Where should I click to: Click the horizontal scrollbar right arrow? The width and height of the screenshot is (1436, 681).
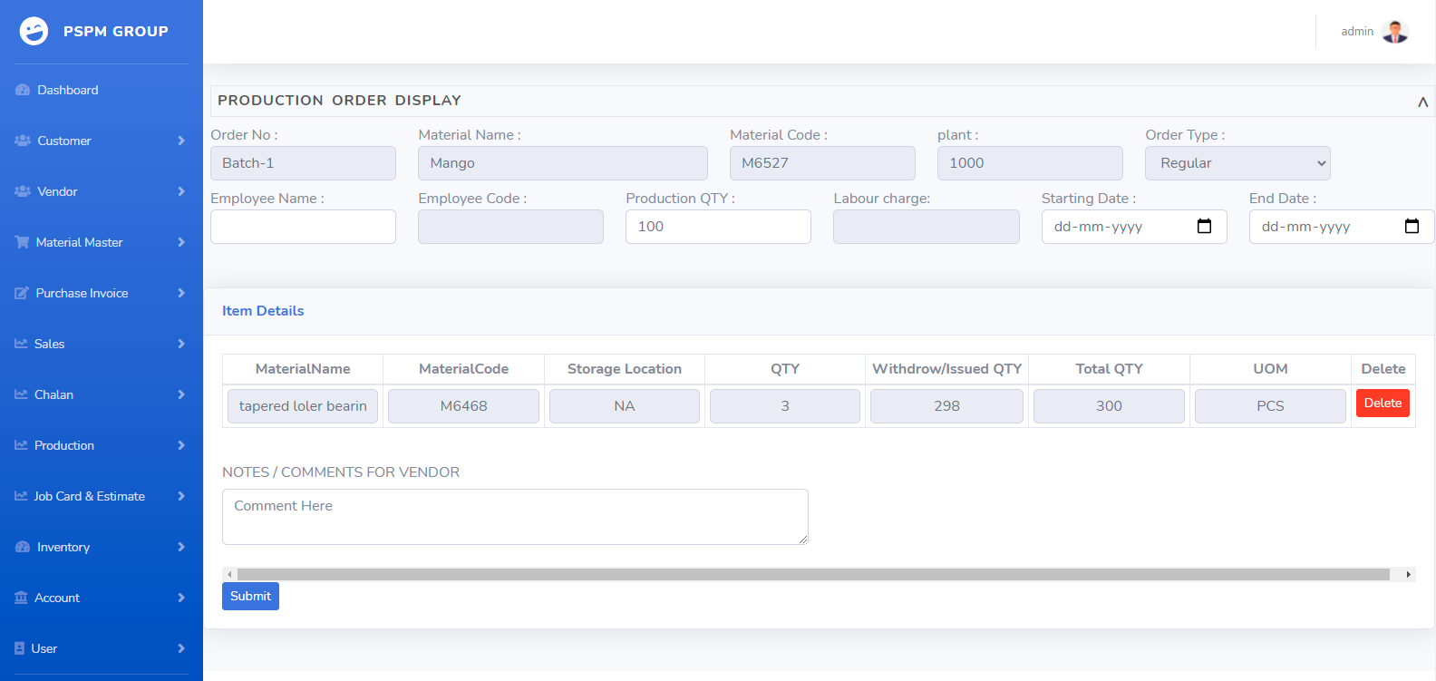[x=1408, y=574]
